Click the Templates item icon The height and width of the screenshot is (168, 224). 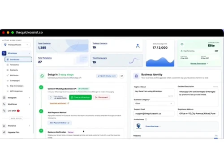(8, 65)
